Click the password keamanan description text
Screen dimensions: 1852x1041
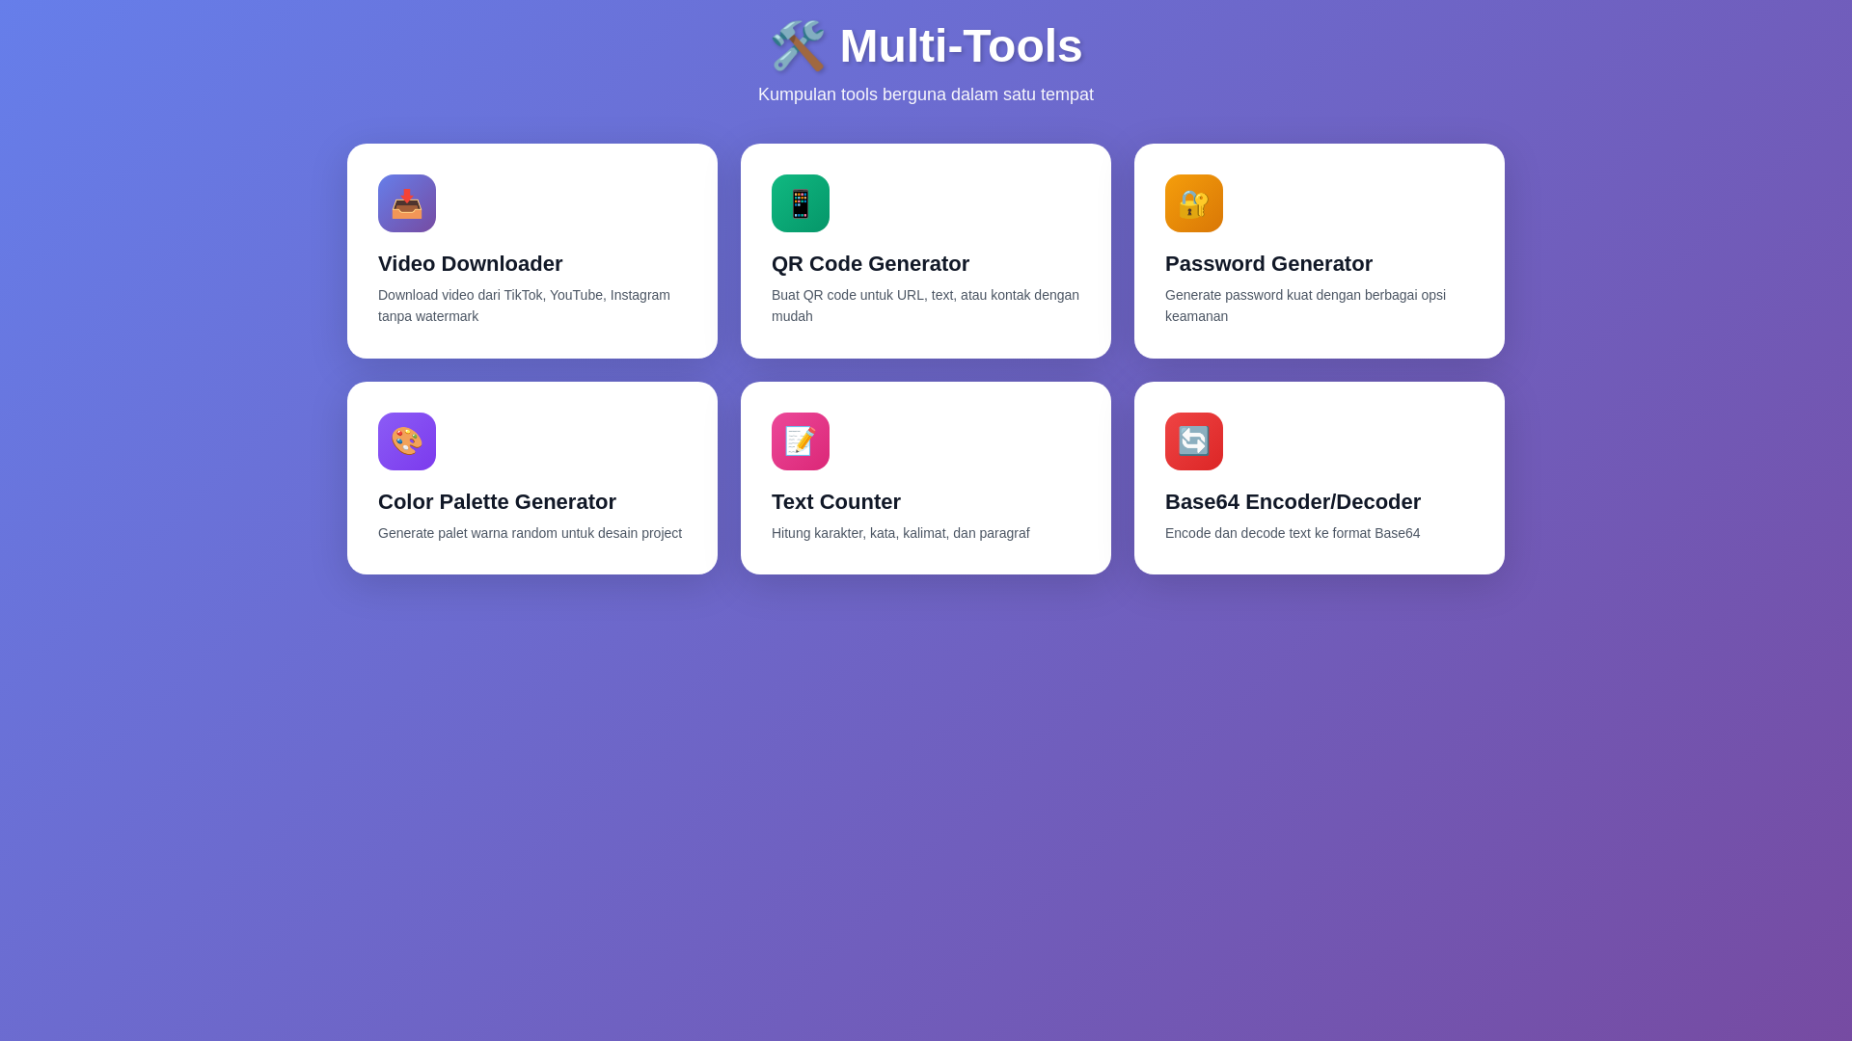[x=1304, y=306]
